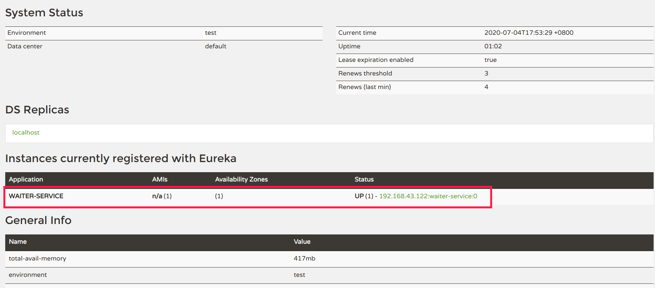The height and width of the screenshot is (288, 655).
Task: Select the timestamp 2020-07-04T17:53:29 +0800
Action: [529, 33]
